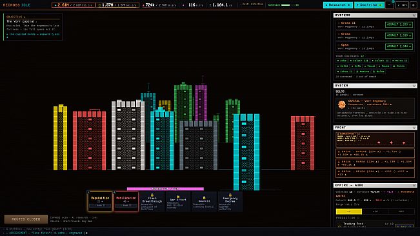
Task: Activate the Mobilization ability card
Action: pos(126,201)
